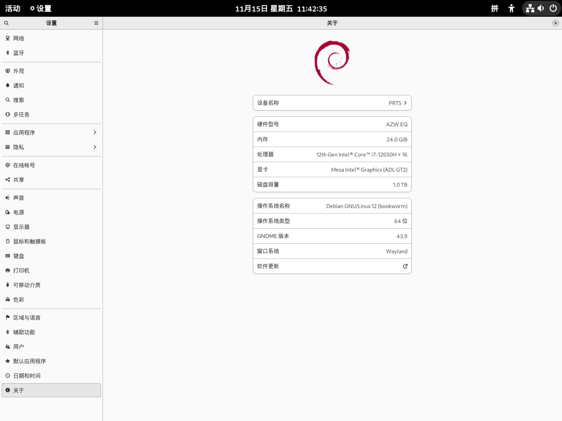Open the 显示器 settings panel
The width and height of the screenshot is (562, 421).
point(51,227)
